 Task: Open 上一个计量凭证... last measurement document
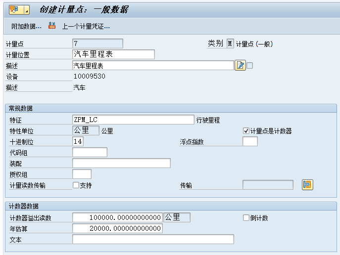click(x=86, y=26)
